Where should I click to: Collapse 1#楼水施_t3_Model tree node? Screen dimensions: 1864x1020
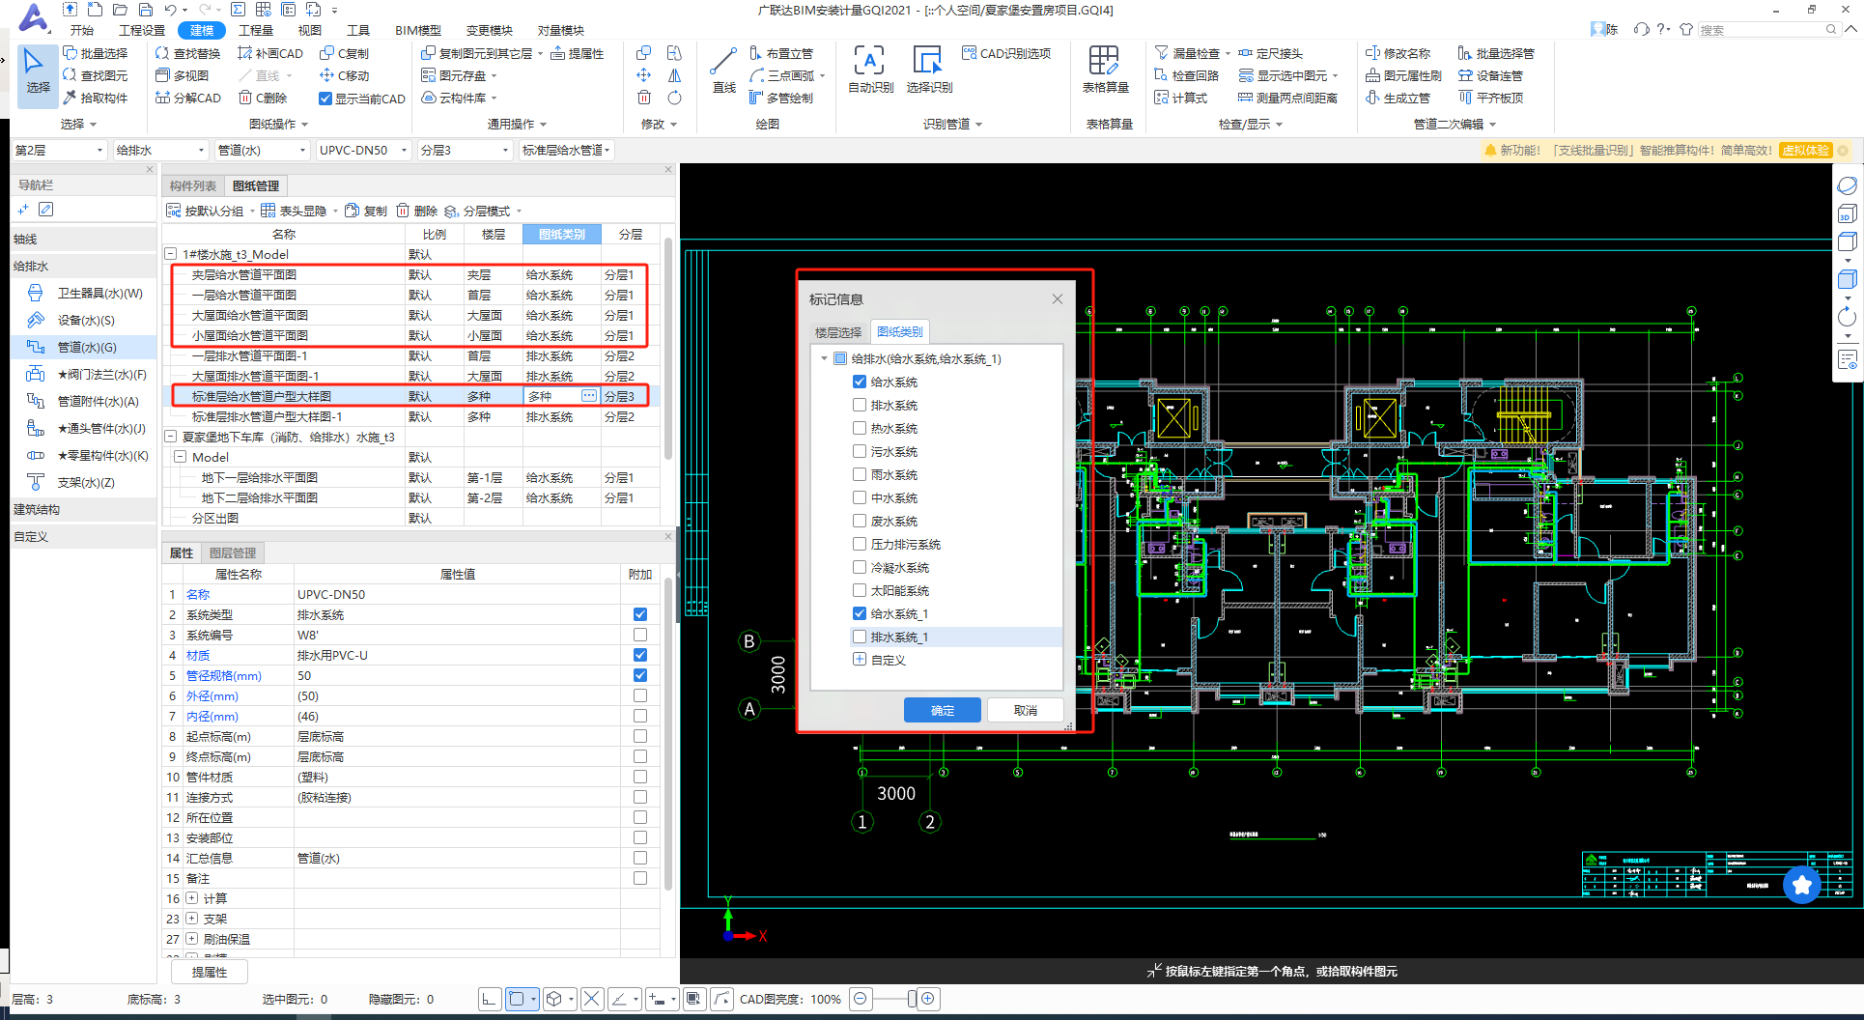[x=171, y=254]
